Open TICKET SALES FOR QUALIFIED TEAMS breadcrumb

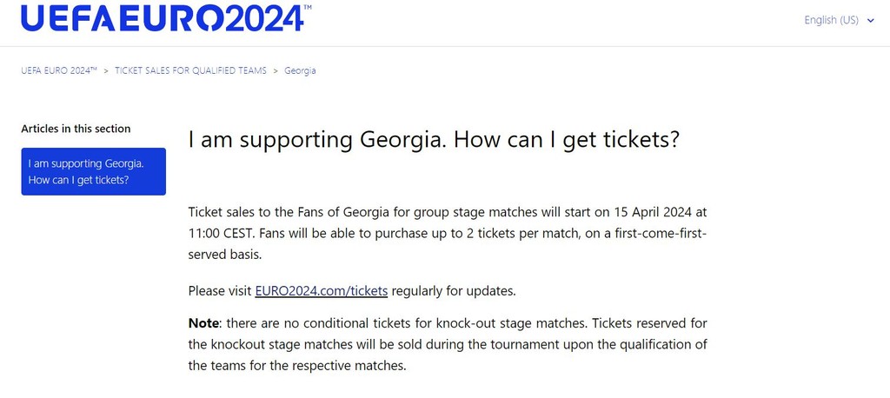[x=190, y=71]
